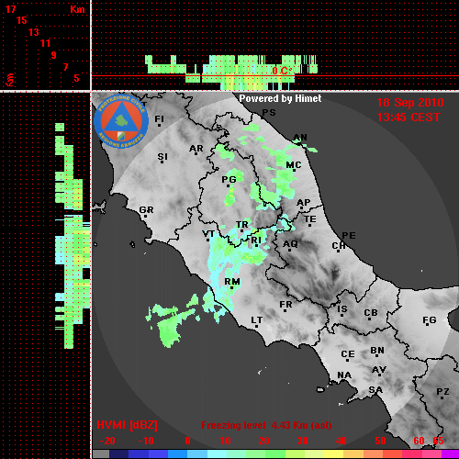Click the FG city label
This screenshot has height=459, width=459.
[x=430, y=320]
